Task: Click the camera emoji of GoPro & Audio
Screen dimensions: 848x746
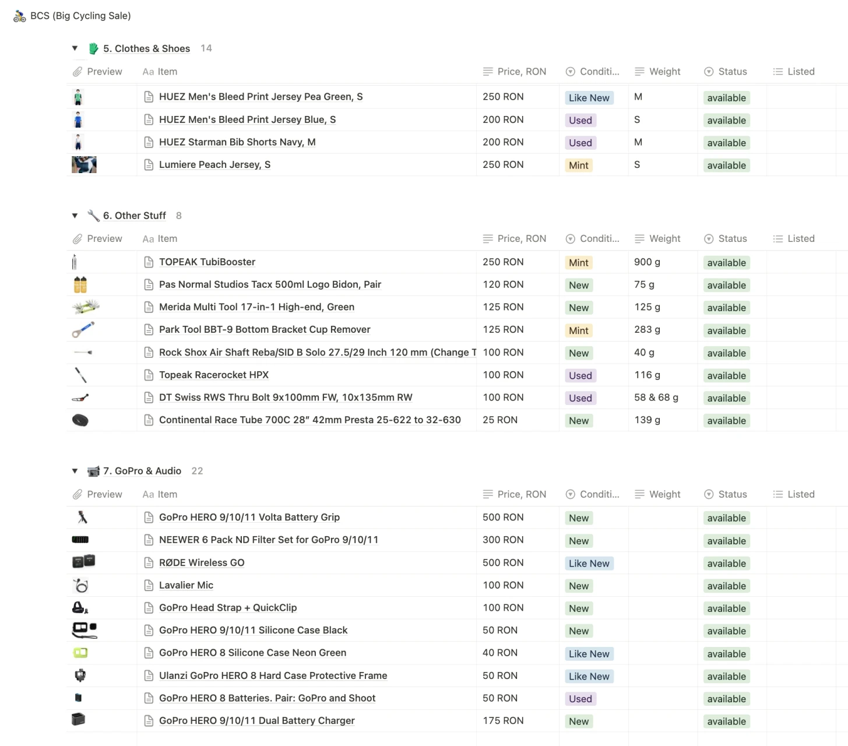Action: pyautogui.click(x=93, y=471)
